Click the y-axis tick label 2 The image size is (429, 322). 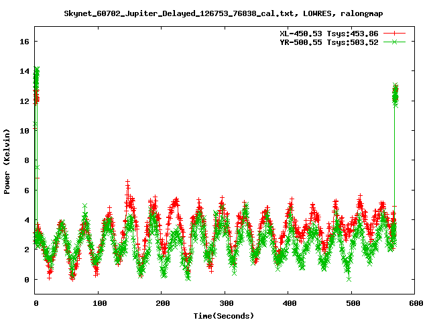(x=27, y=250)
